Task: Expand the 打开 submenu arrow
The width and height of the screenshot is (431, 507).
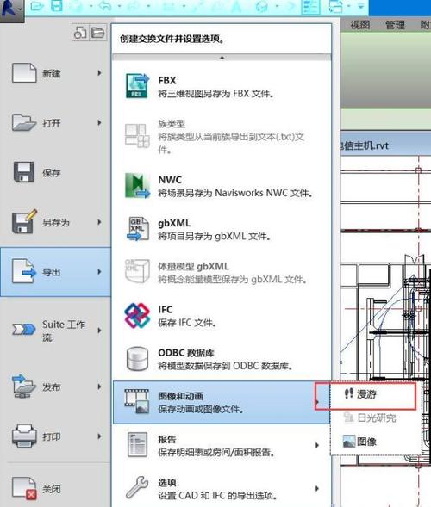Action: 99,122
